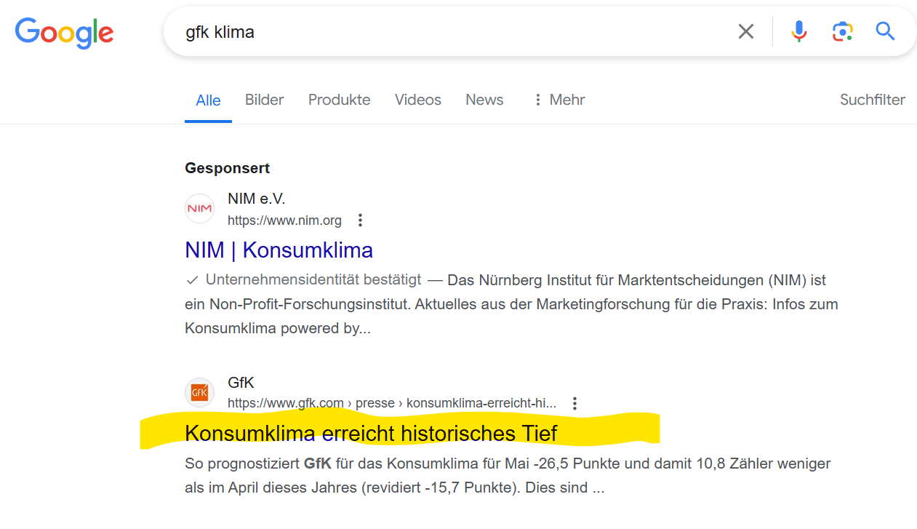Click the orange GfK favicon
Screen dimensions: 917x529
click(199, 392)
